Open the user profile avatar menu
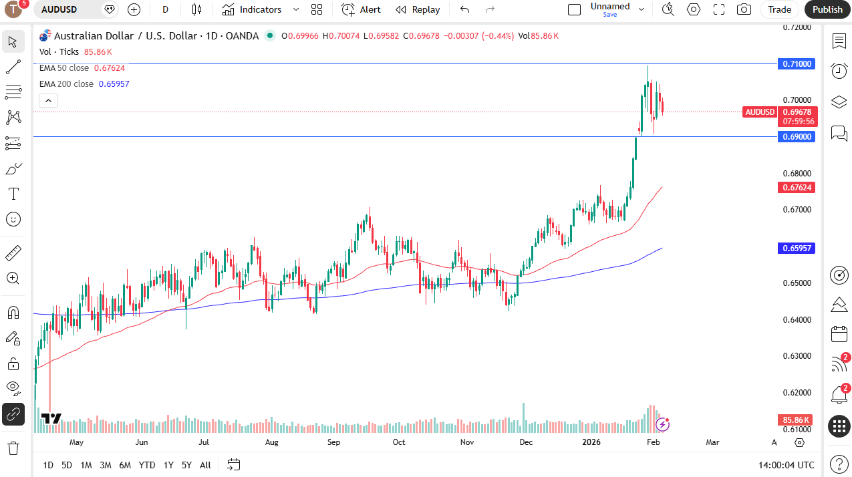 click(x=14, y=9)
